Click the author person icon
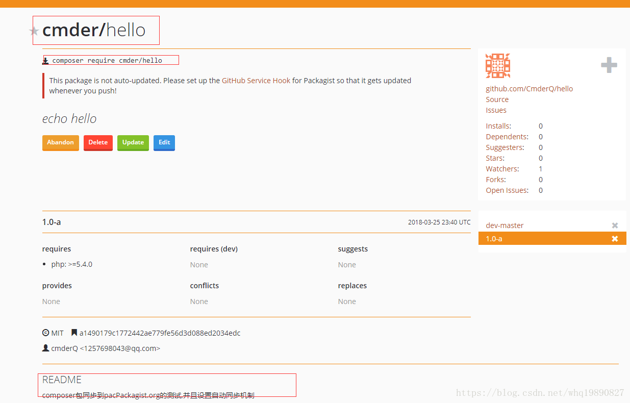 point(45,348)
